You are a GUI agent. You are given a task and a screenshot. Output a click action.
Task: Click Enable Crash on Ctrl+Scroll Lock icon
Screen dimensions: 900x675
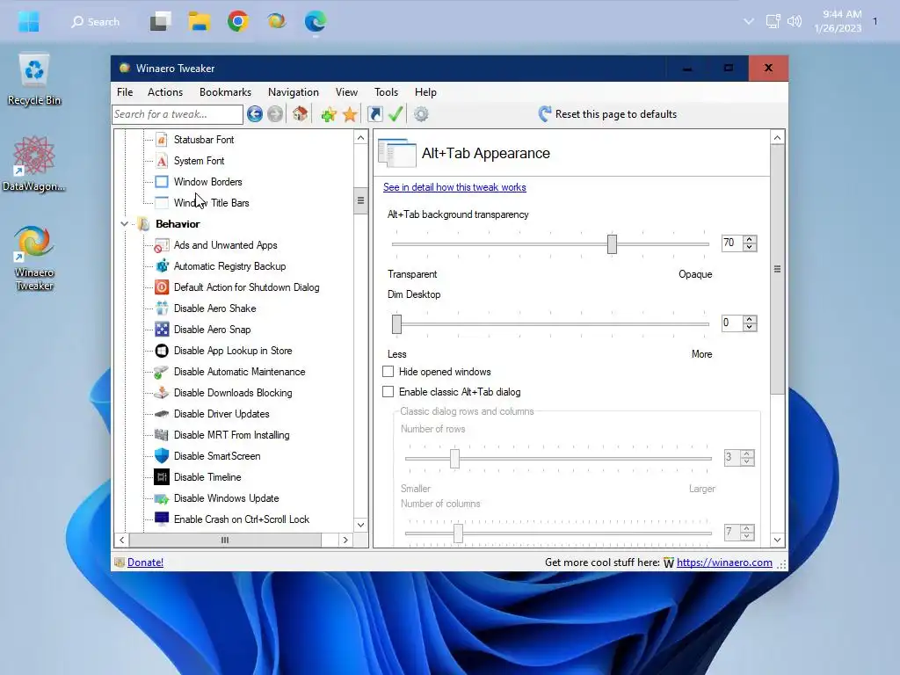pos(162,519)
